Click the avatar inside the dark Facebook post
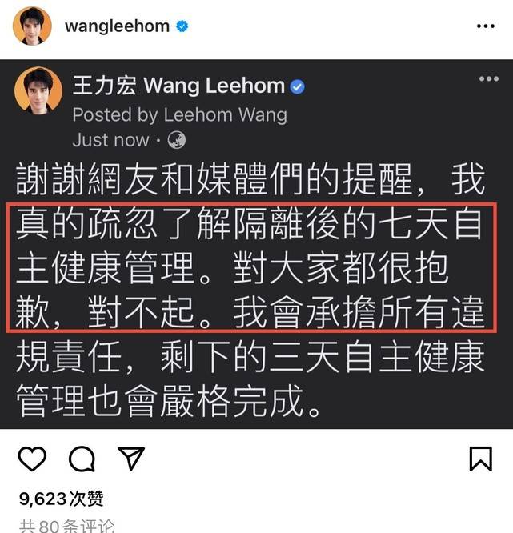 [38, 90]
